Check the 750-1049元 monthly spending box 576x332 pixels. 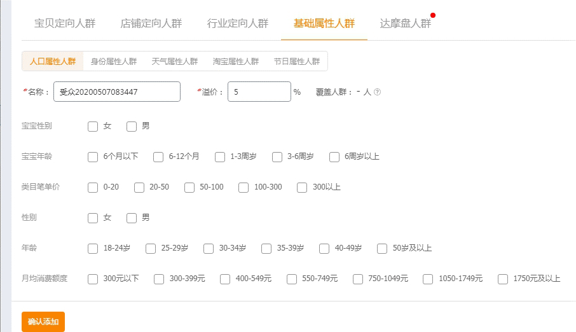pyautogui.click(x=358, y=279)
